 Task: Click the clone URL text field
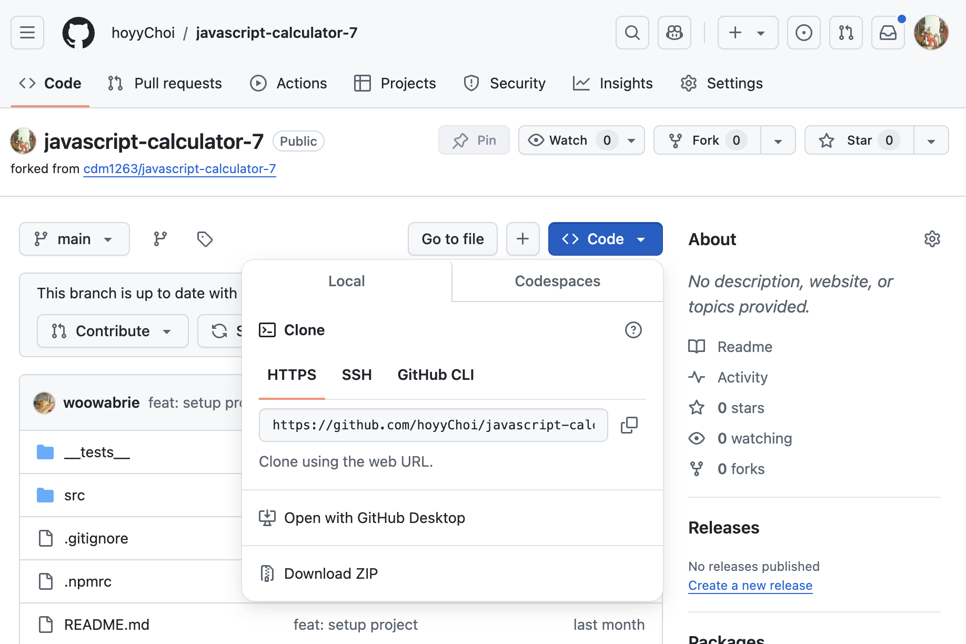tap(434, 425)
